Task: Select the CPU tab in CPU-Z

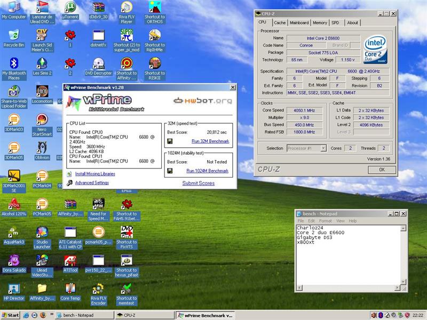Action: [263, 22]
